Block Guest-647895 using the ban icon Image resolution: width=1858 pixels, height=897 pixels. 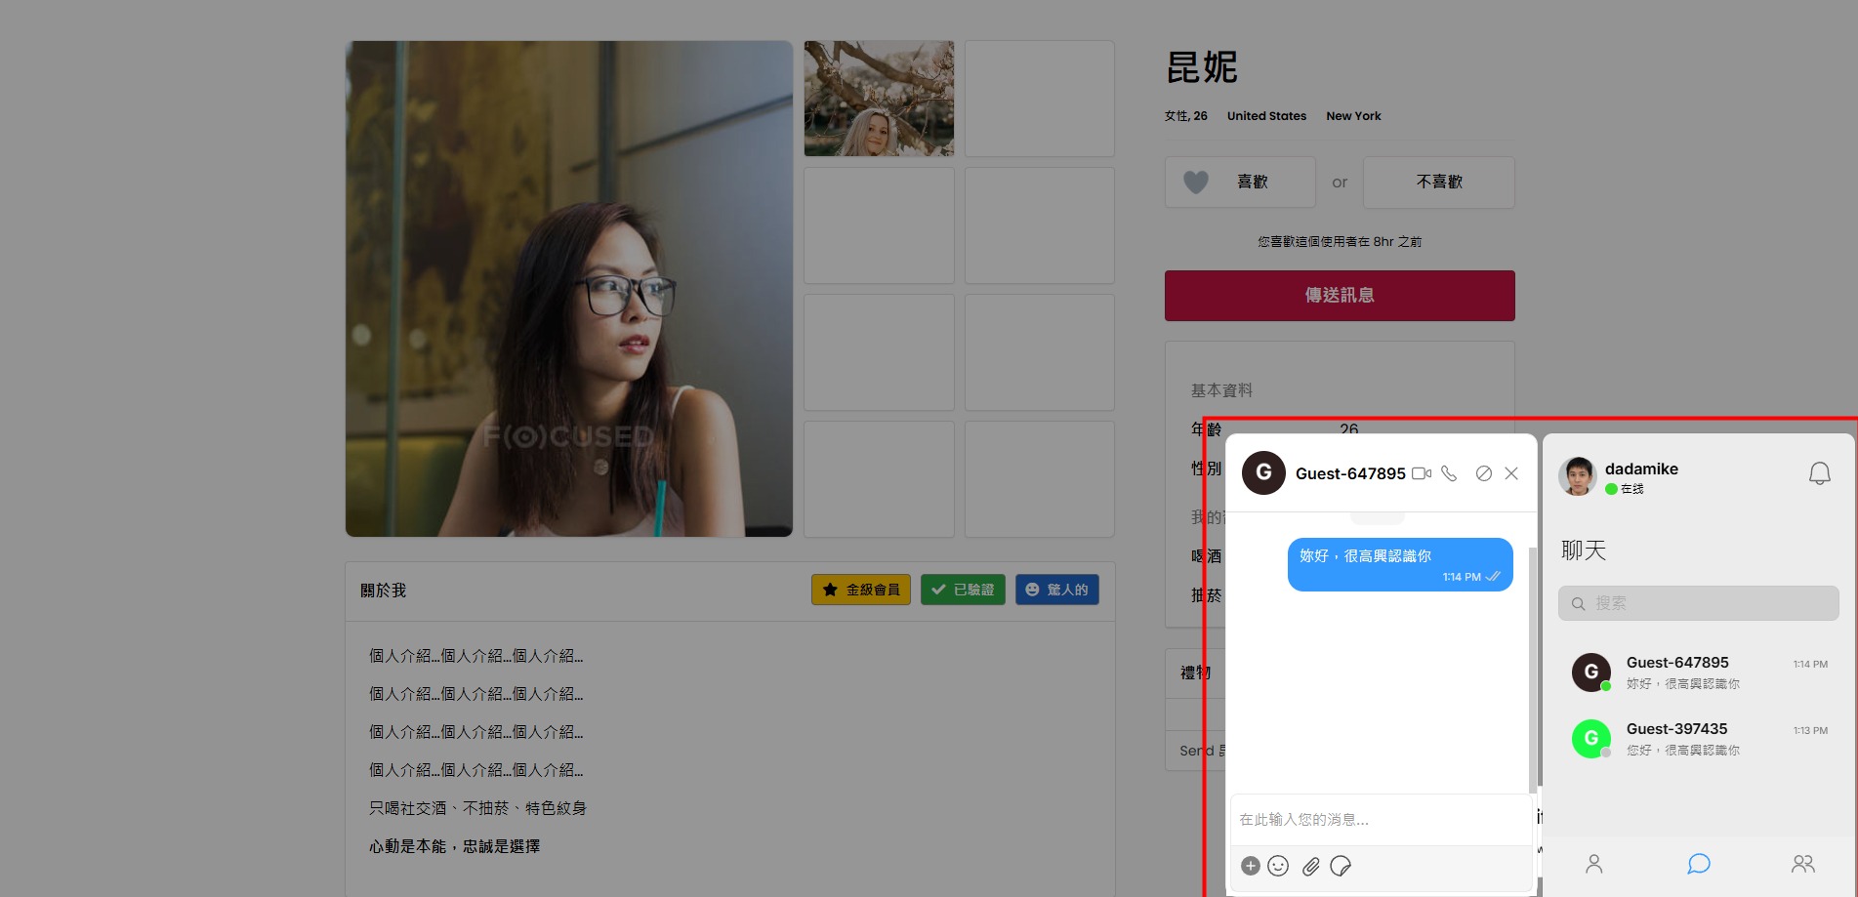pos(1483,473)
